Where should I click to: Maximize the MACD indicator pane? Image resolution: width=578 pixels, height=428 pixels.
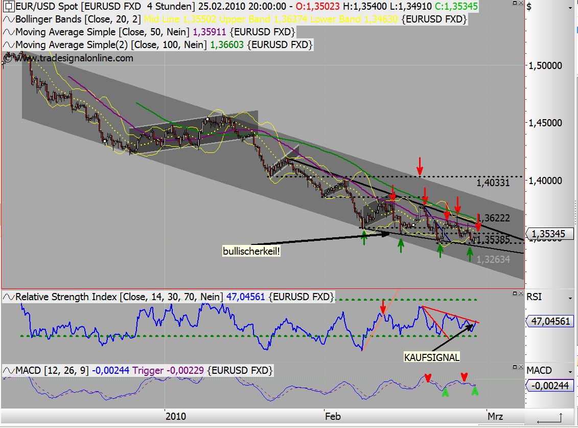click(515, 367)
